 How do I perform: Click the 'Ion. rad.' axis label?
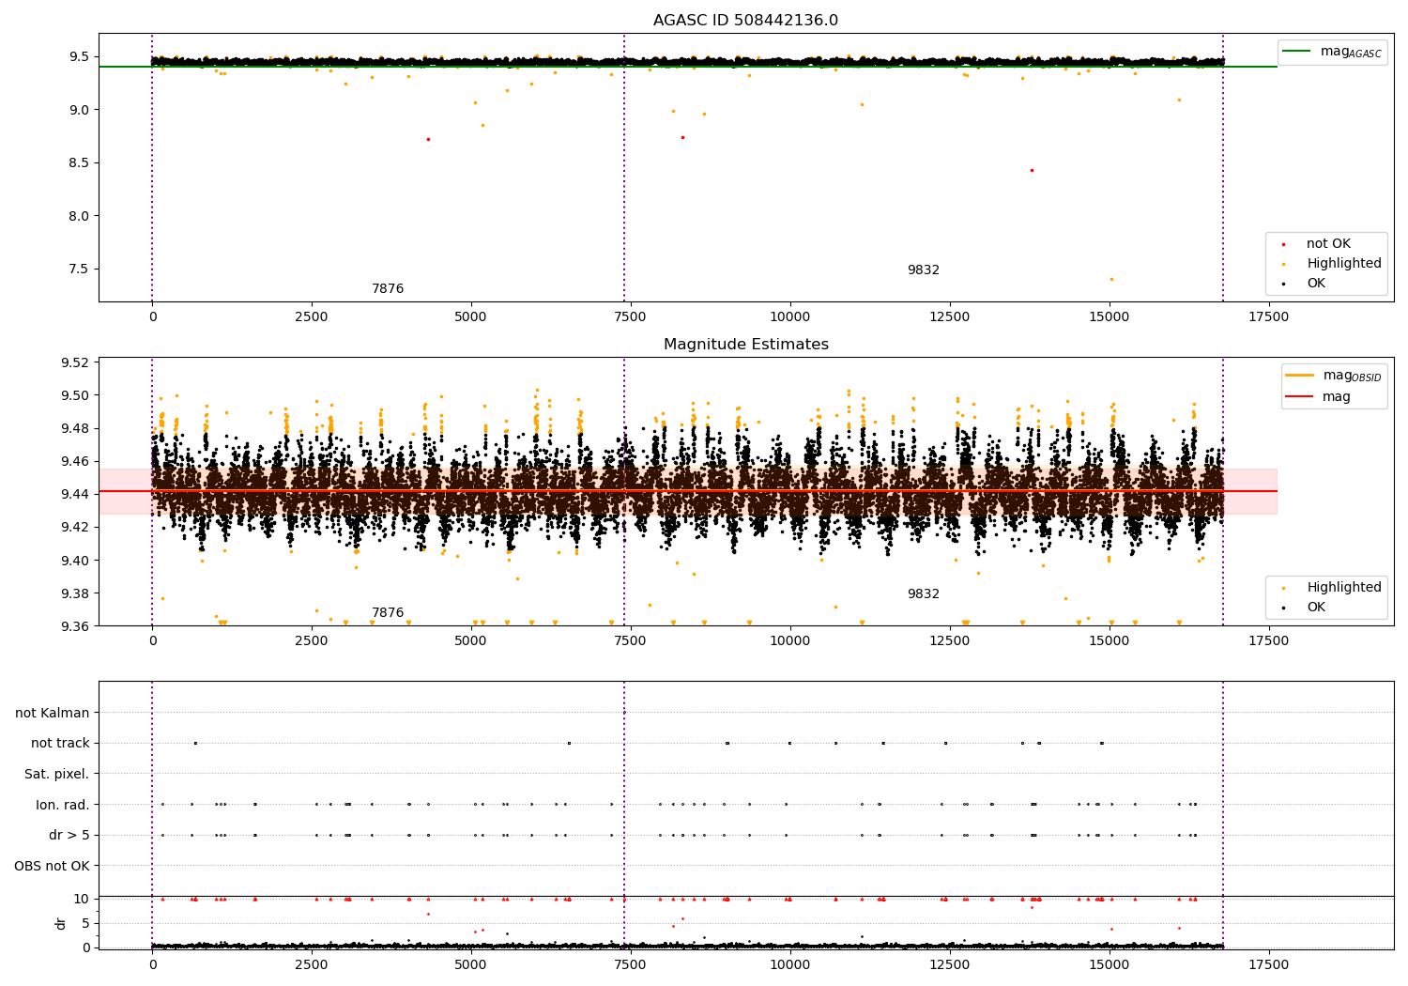tap(63, 805)
